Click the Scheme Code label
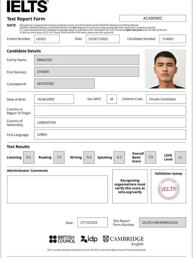 pos(133,99)
